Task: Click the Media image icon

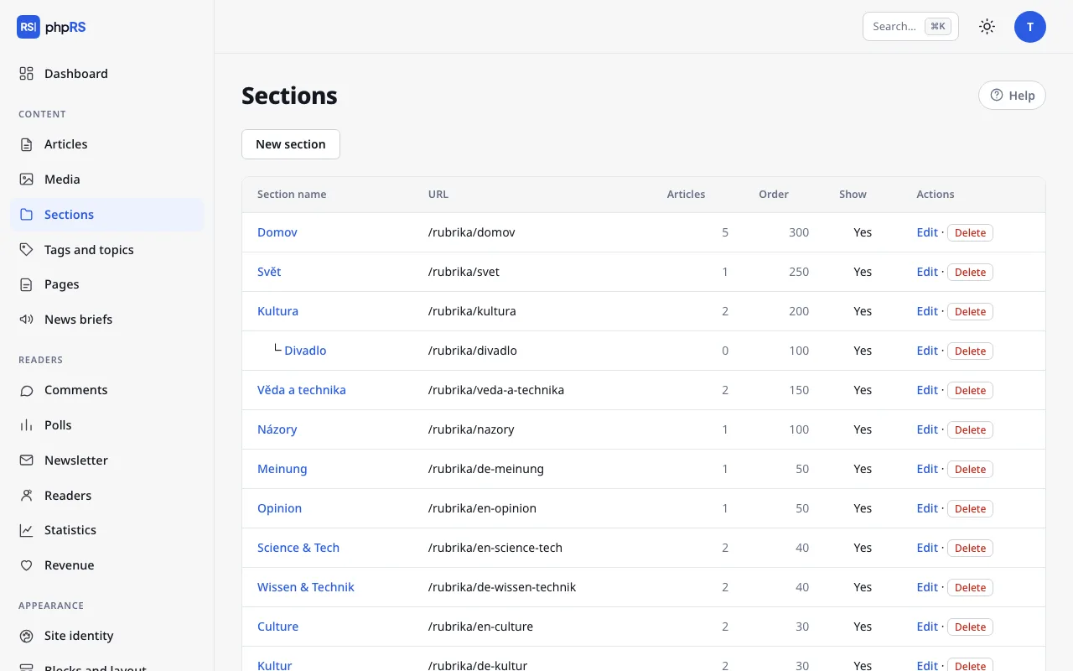Action: [x=27, y=179]
